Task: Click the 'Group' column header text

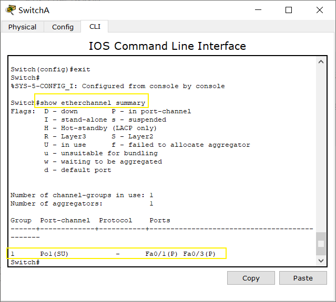Action: 21,220
